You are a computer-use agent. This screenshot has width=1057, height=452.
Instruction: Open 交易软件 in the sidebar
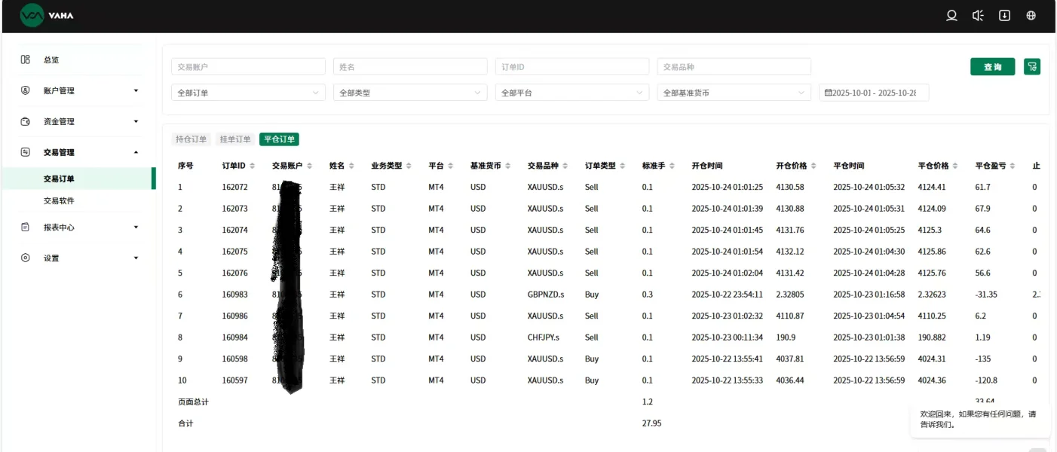click(59, 201)
